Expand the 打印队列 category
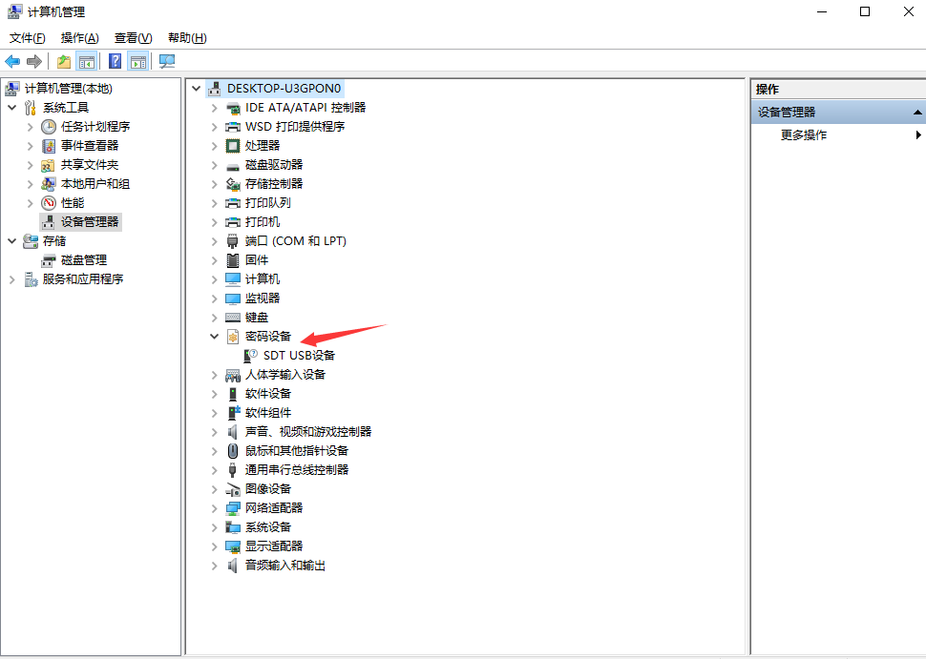Viewport: 926px width, 659px height. [x=215, y=203]
